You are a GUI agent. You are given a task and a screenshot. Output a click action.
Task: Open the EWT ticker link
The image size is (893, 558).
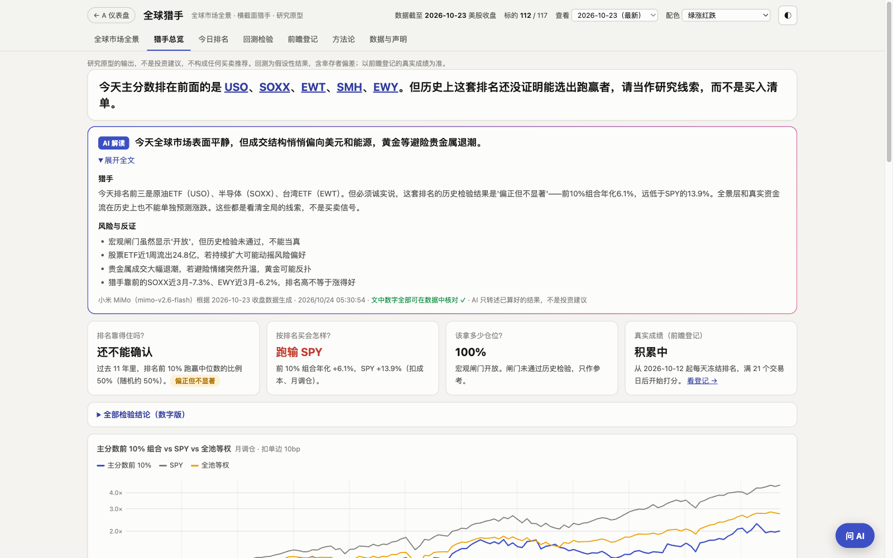click(313, 87)
